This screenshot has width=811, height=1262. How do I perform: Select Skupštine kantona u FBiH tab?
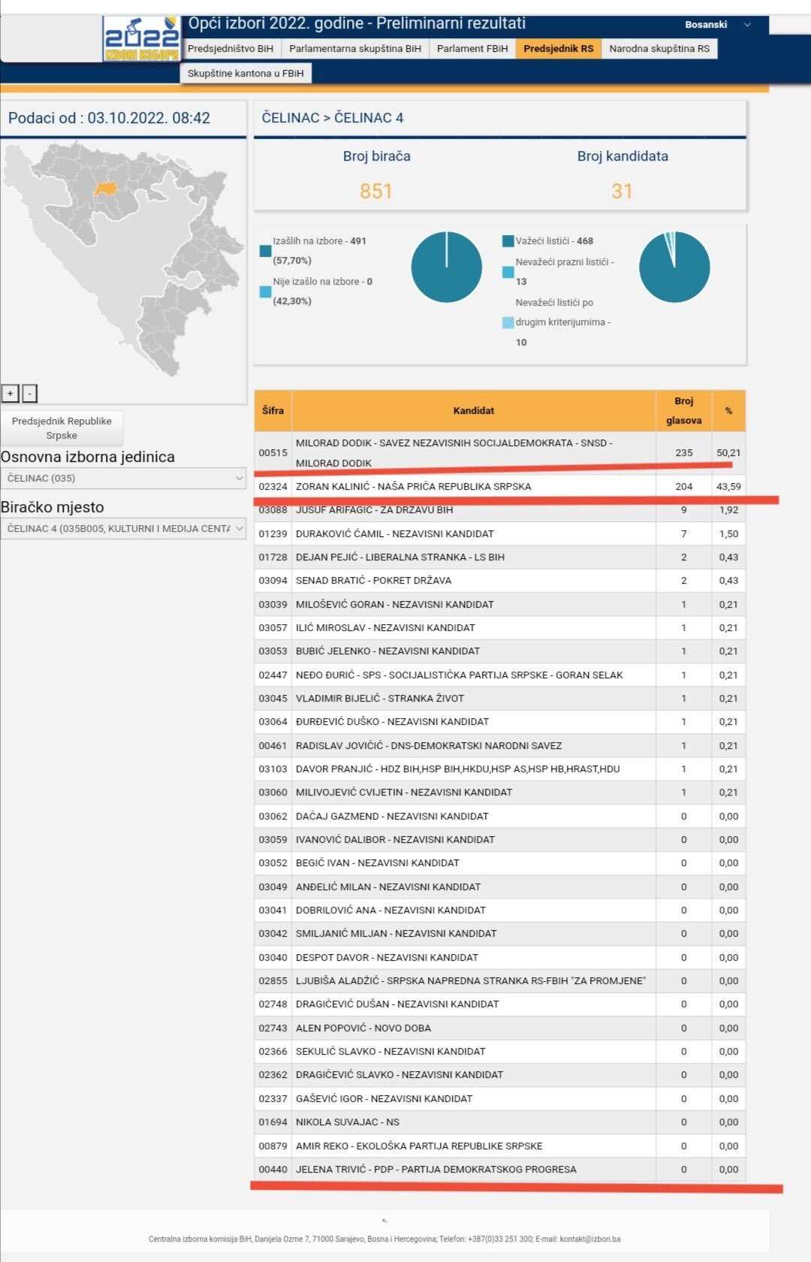pyautogui.click(x=246, y=74)
